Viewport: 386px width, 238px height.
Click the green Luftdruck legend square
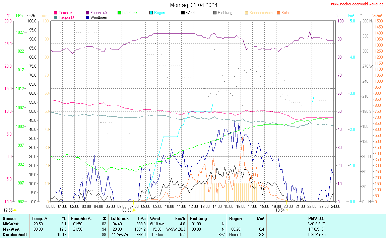click(x=119, y=13)
